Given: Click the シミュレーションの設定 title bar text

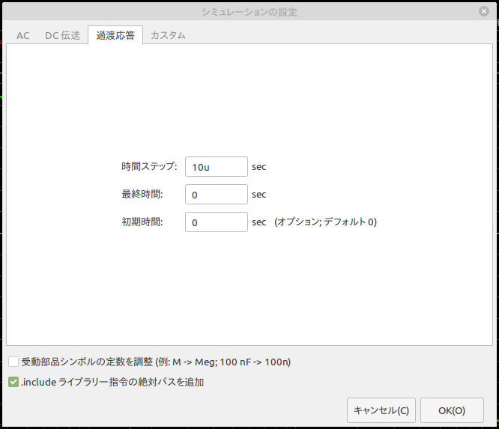Looking at the screenshot, I should click(x=250, y=12).
